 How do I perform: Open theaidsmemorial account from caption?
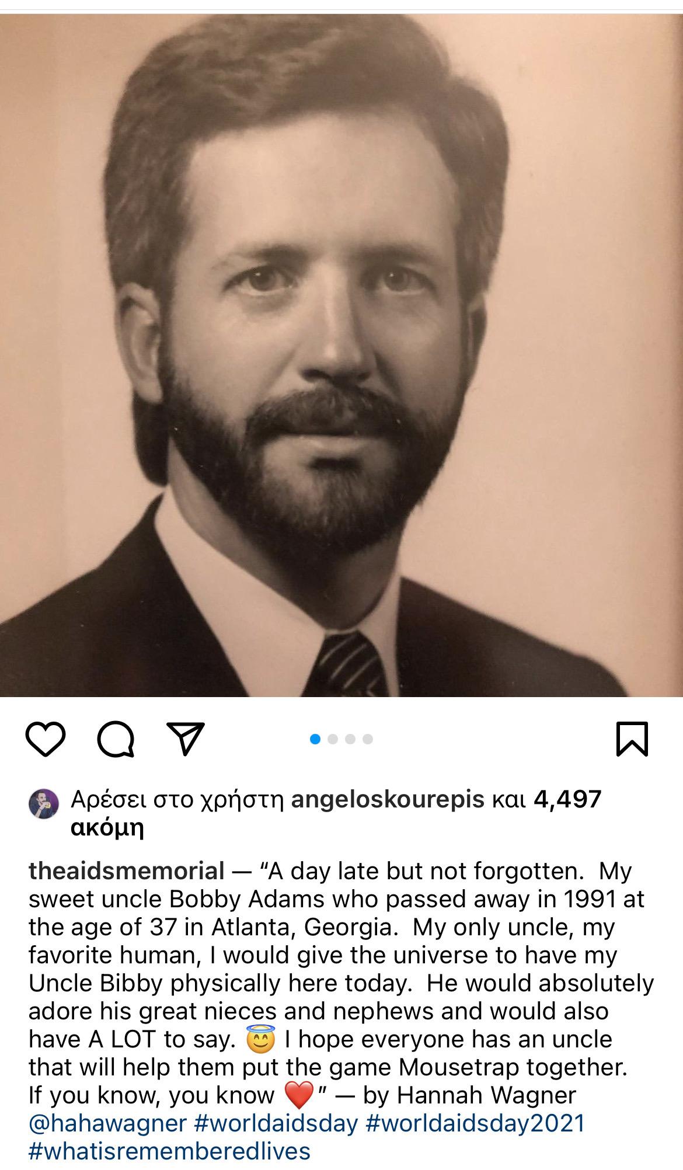[x=126, y=872]
